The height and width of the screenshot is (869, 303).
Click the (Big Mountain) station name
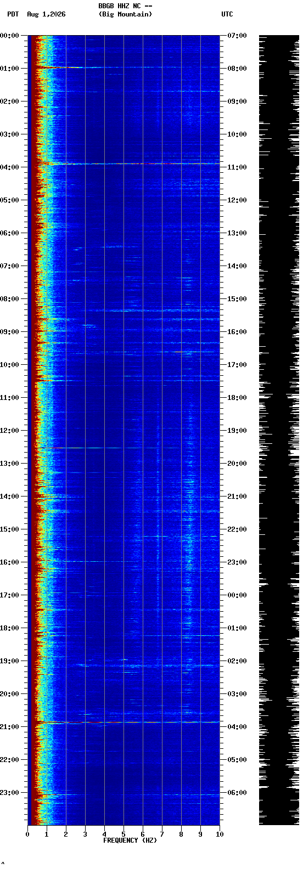point(125,14)
